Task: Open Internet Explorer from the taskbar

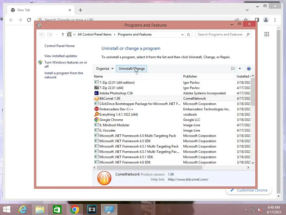Action: 23,209
